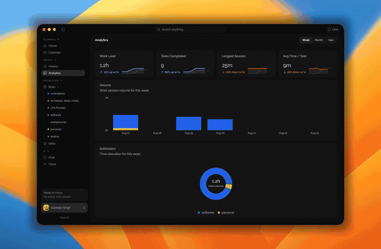Click the Aug 23 axis label

pyautogui.click(x=314, y=133)
